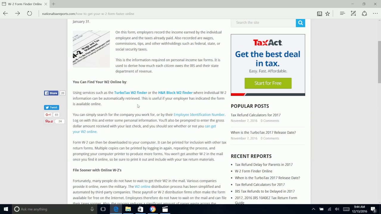381x214 pixels.
Task: Open Tax Refund Delay for Parents in 2017
Action: [x=264, y=164]
